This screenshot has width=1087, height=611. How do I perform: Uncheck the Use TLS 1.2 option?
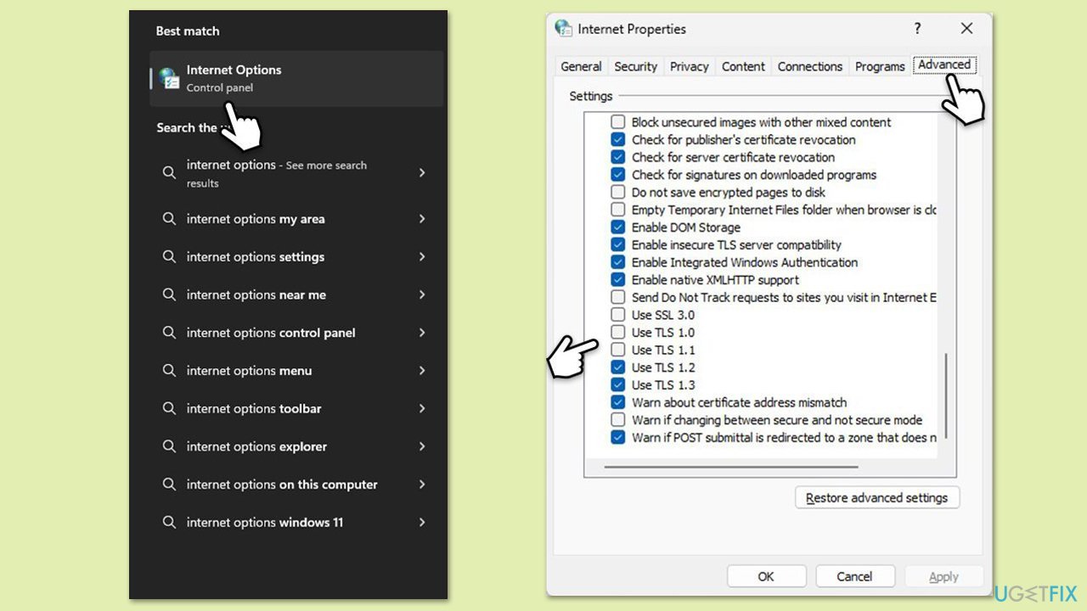[x=618, y=367]
